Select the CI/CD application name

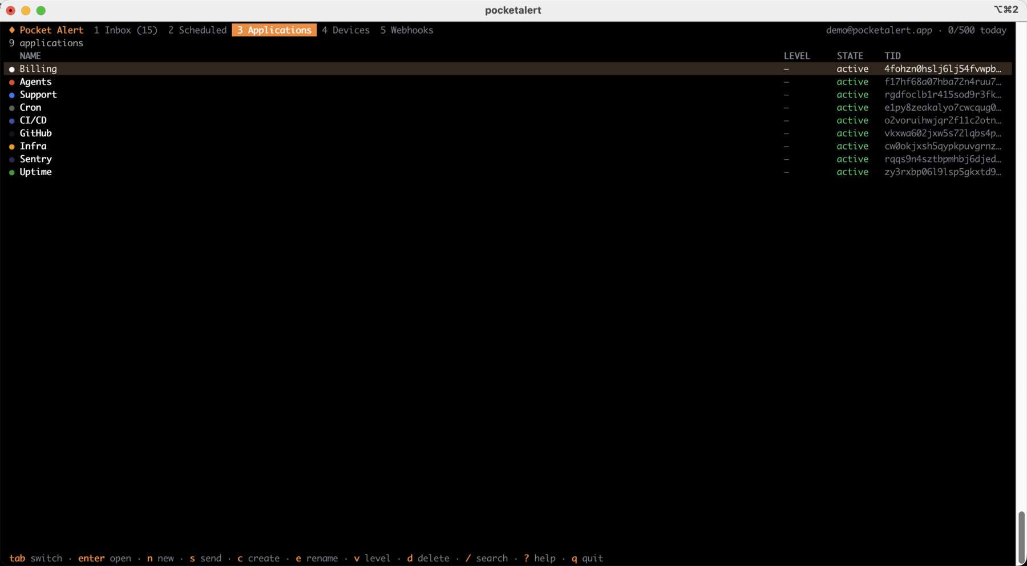[33, 120]
